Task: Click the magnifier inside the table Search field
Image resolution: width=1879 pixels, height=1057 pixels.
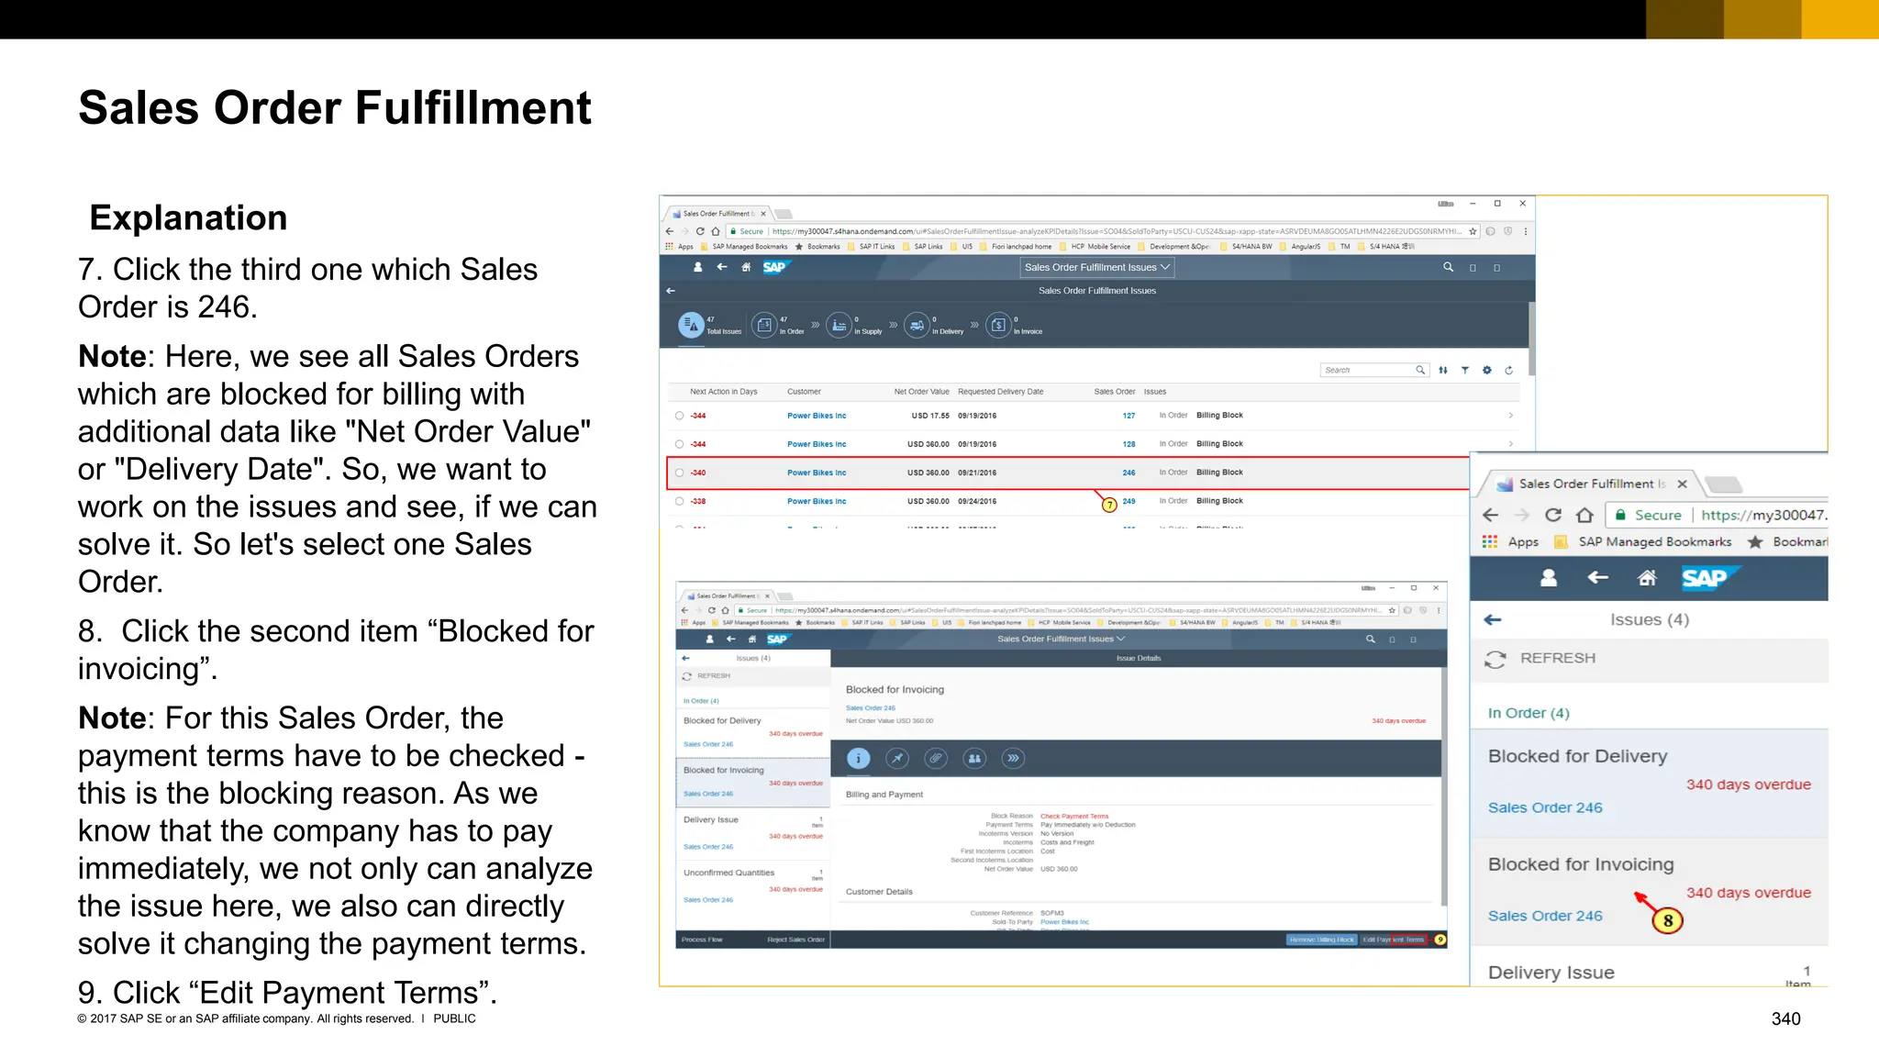Action: 1420,370
